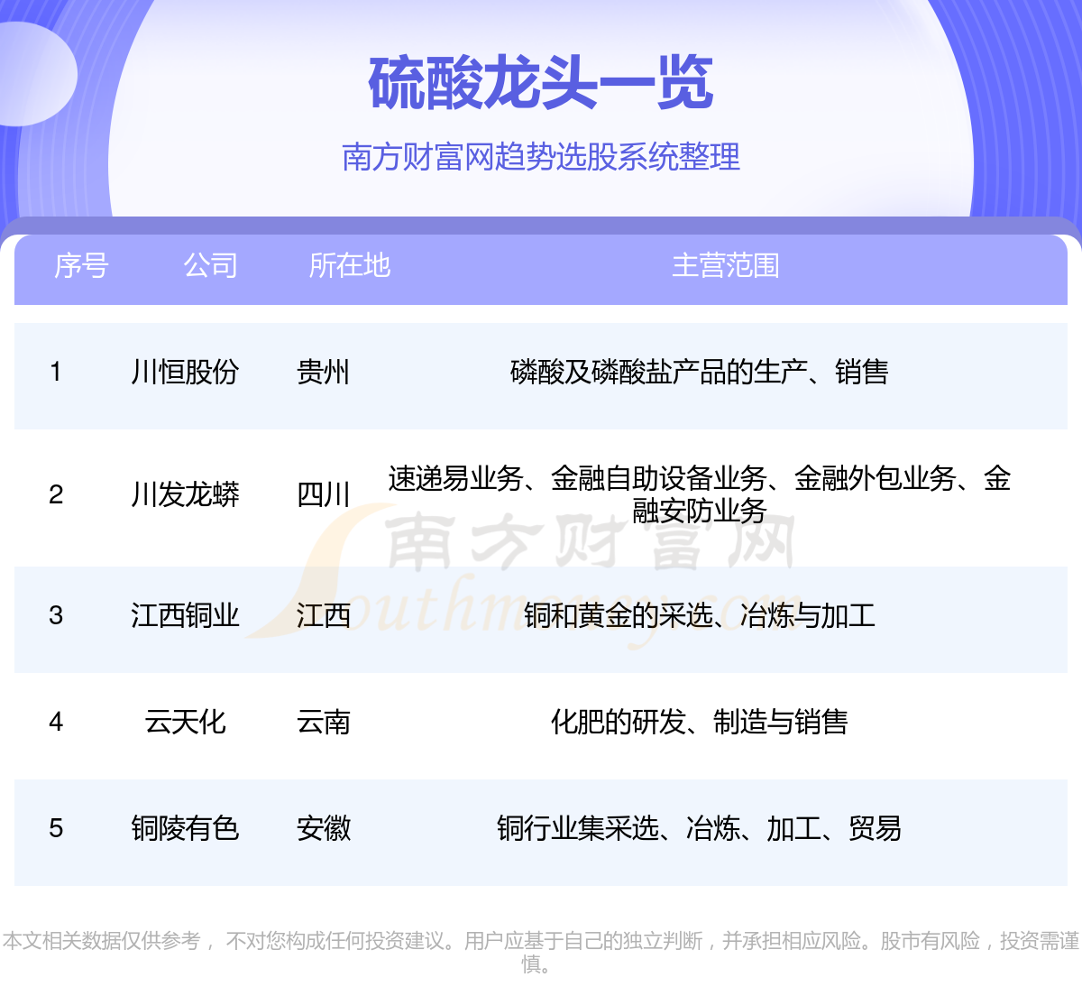1082x1005 pixels.
Task: Select company name 川恒股份
Action: (x=185, y=372)
